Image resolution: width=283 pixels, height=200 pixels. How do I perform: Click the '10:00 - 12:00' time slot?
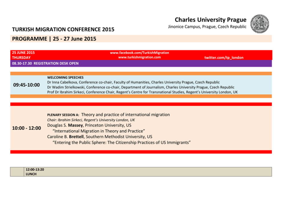[x=27, y=128]
